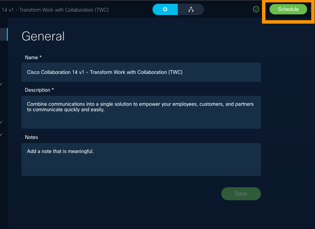Click the General page heading
The height and width of the screenshot is (229, 315).
43,36
